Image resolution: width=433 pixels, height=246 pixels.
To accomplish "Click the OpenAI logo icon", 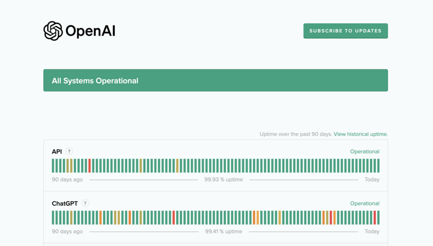I will (x=53, y=30).
